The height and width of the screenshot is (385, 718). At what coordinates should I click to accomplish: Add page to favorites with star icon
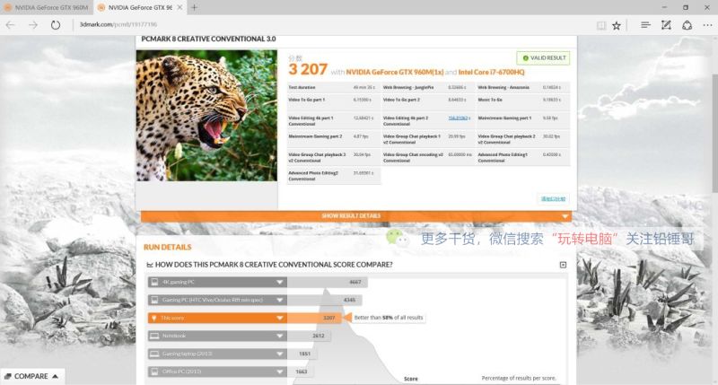(x=617, y=25)
